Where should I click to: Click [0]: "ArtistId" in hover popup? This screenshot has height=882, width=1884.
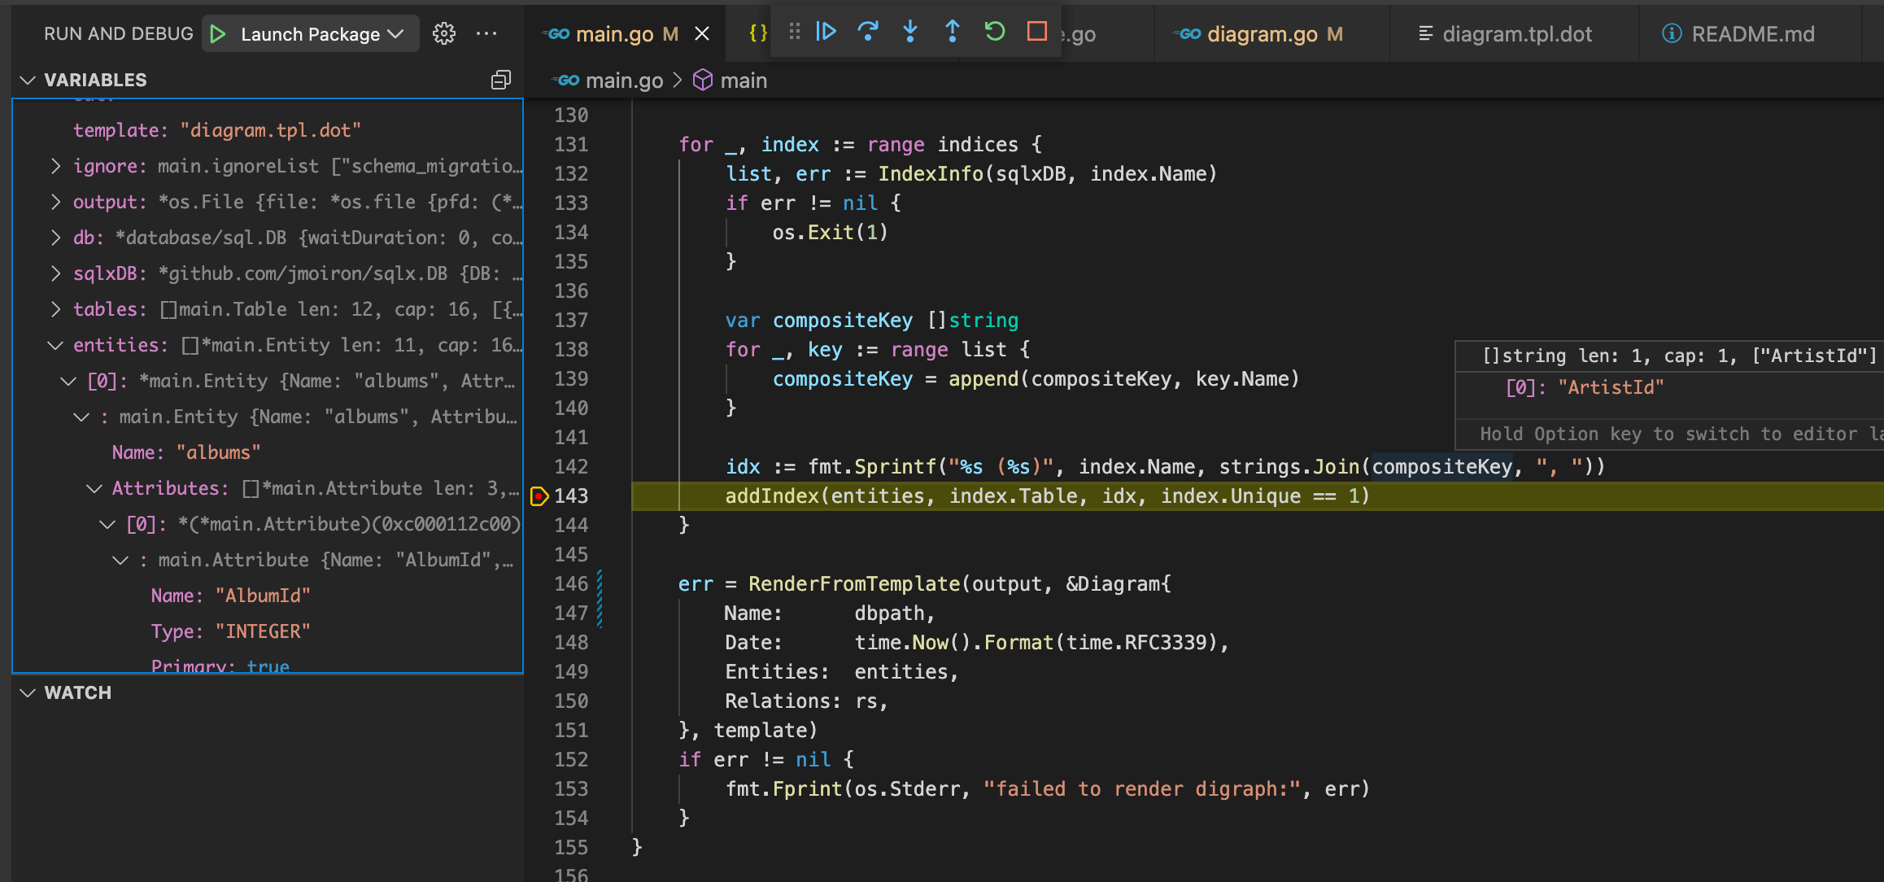(1584, 387)
